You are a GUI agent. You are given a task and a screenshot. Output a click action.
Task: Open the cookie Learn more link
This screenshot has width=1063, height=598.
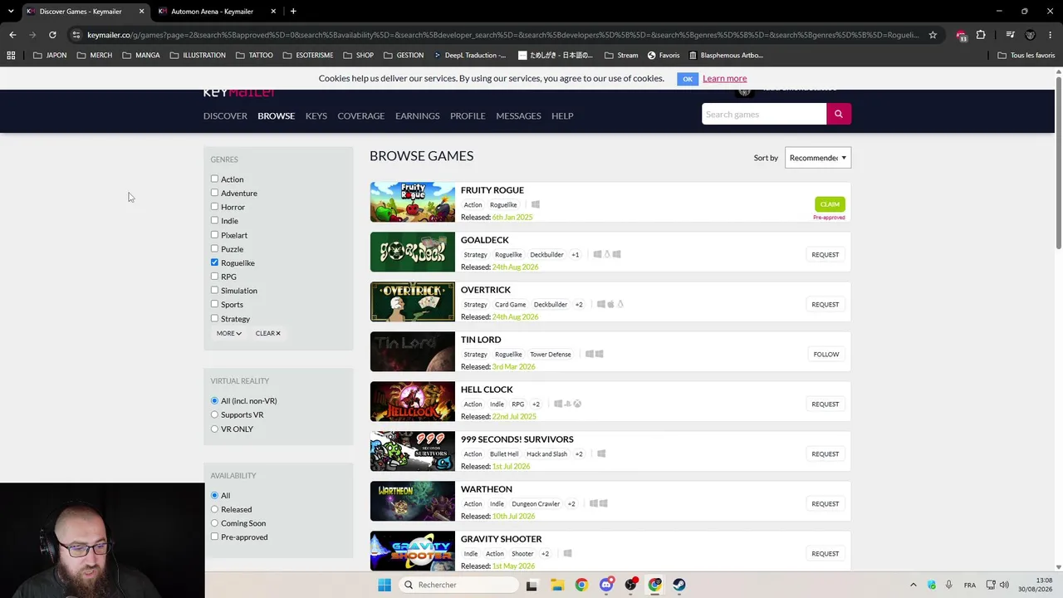(724, 78)
